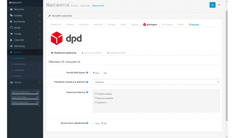Toggle the Paušálna sadzba checkbox
The height and width of the screenshot is (138, 235).
coord(95,93)
